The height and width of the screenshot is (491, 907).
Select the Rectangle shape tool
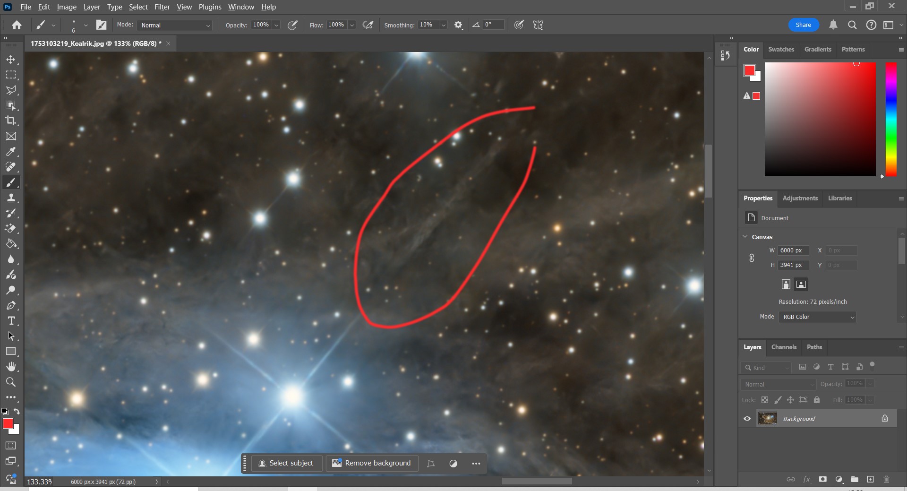11,351
